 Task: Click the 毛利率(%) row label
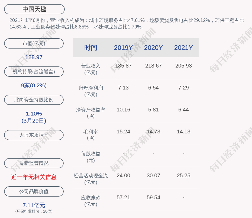[x=91, y=135]
